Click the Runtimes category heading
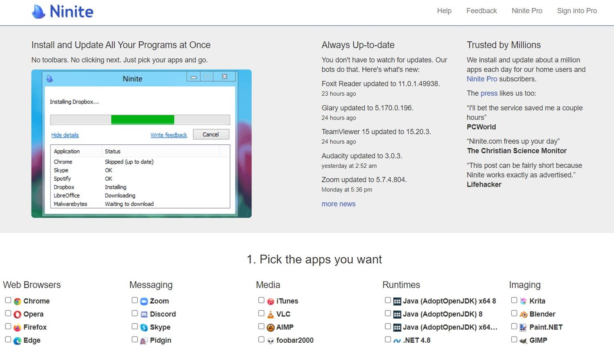 tap(401, 285)
